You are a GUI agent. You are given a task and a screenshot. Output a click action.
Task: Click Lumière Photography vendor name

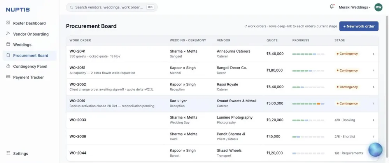pos(235,117)
